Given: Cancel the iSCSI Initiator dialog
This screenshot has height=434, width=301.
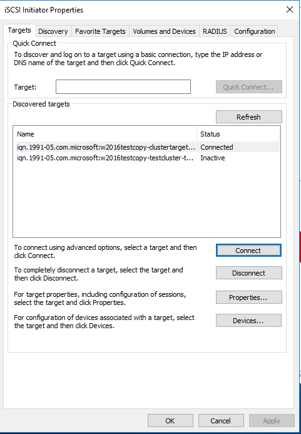Looking at the screenshot, I should [x=221, y=421].
